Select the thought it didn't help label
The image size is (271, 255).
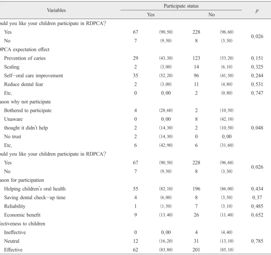coord(26,128)
